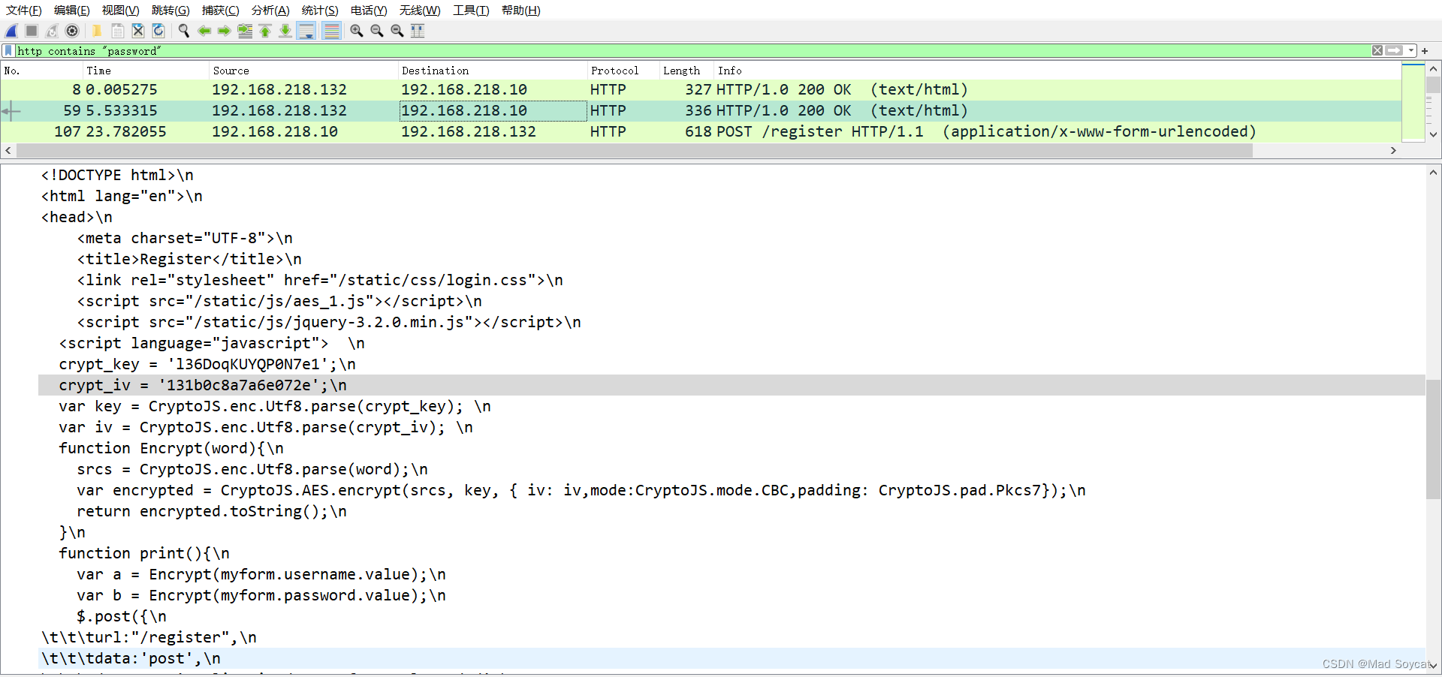Toggle packet list colorization
Image resolution: width=1442 pixels, height=677 pixels.
coord(331,31)
